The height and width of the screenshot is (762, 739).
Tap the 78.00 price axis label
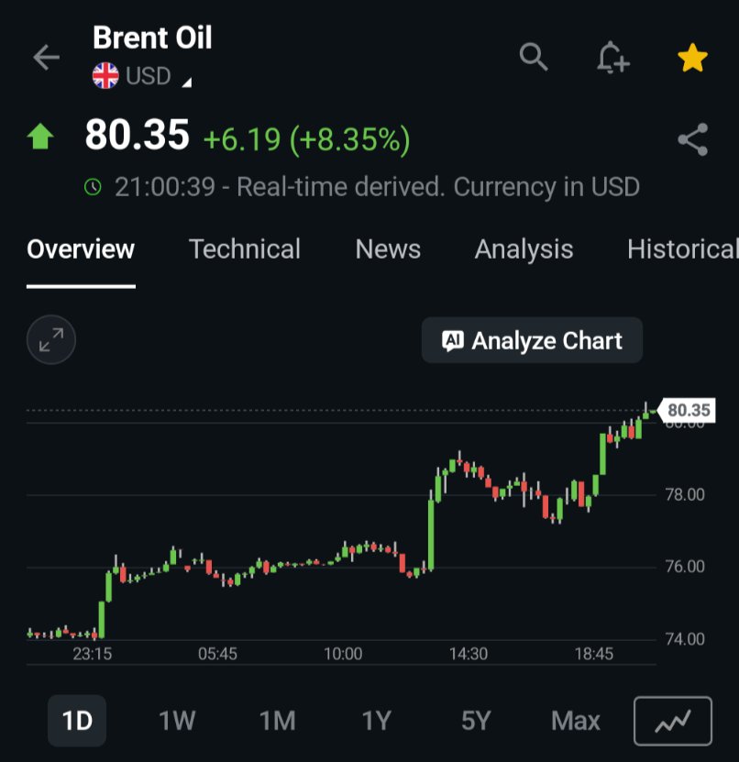[x=685, y=495]
